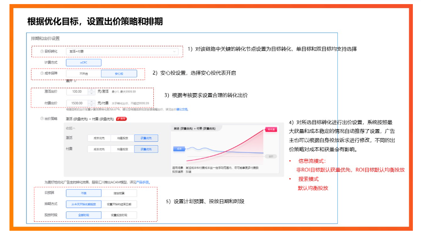Screen dimensions: 421x233
Task: Select 设置开始和结束日期 schedule option
Action: [x=119, y=204]
